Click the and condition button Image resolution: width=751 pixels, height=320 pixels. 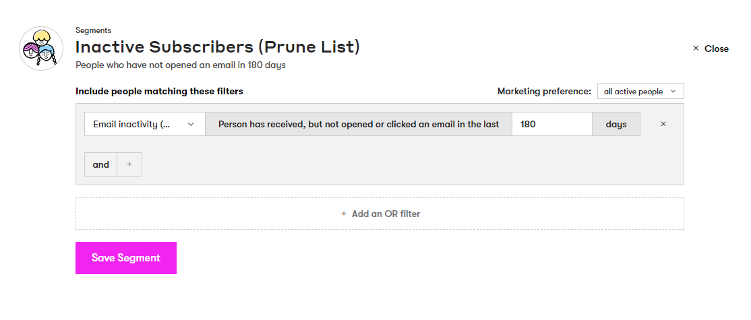[100, 164]
